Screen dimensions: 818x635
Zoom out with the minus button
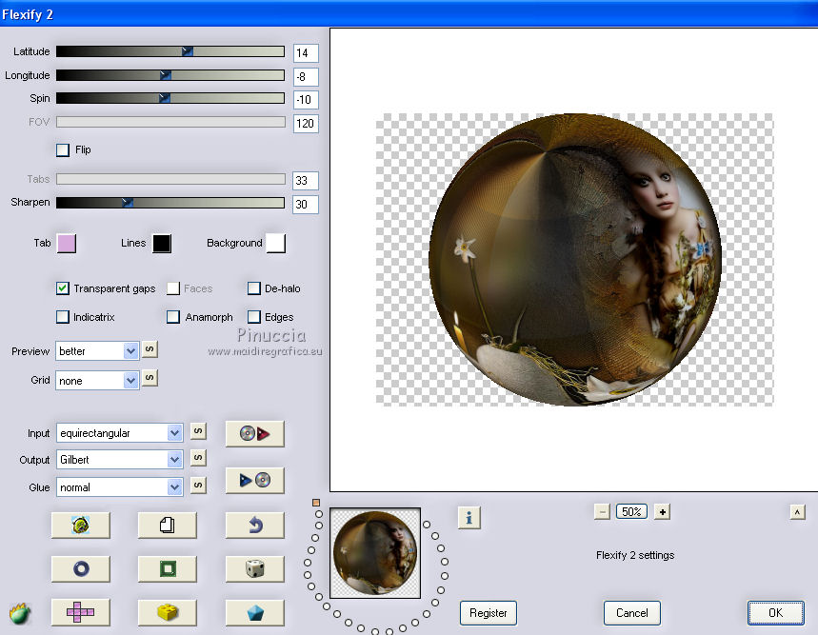coord(602,512)
